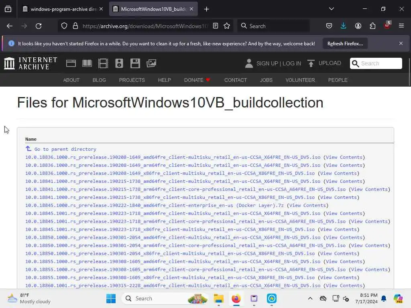Open the DONATE menu item
Image resolution: width=411 pixels, height=308 pixels.
pyautogui.click(x=197, y=80)
